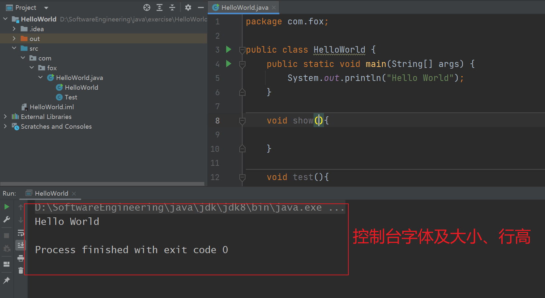Collapse the fox package
This screenshot has width=545, height=298.
pos(32,68)
